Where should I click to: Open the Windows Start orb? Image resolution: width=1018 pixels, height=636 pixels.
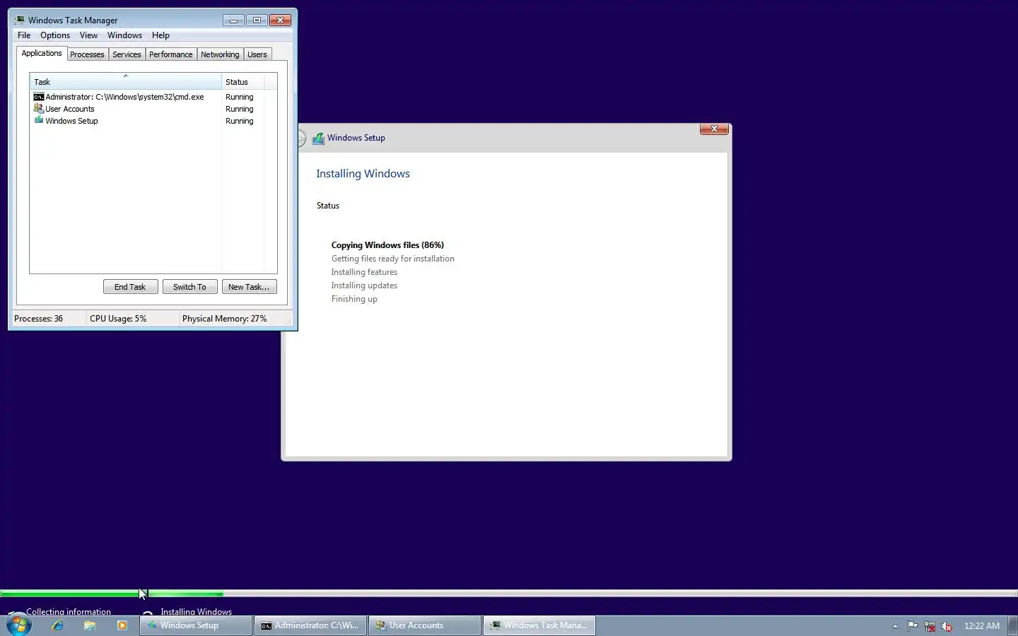(18, 625)
